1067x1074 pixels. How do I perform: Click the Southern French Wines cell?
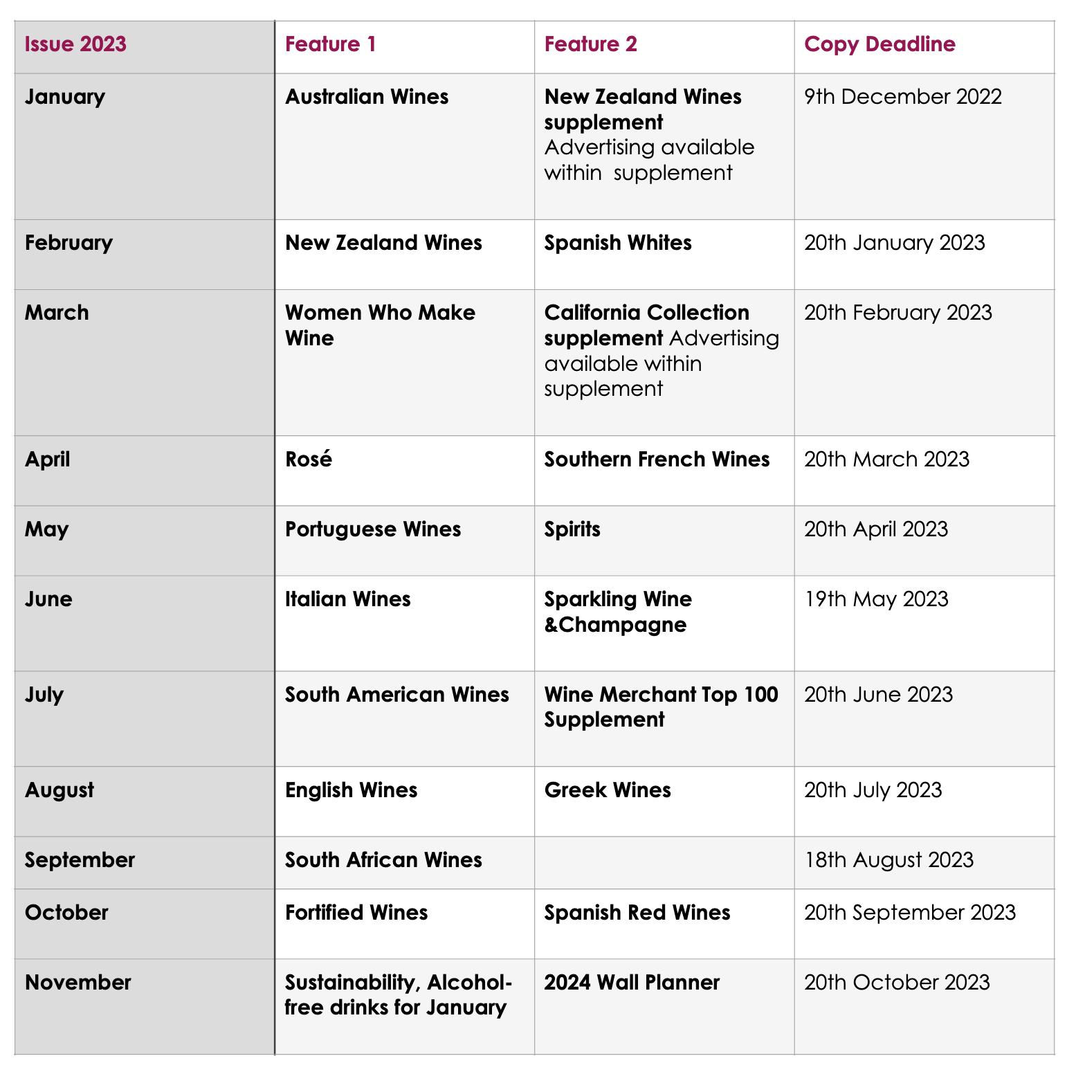(656, 459)
